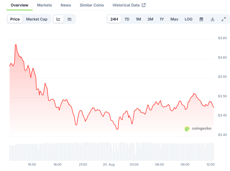
Task: Switch to line chart view icon
Action: click(x=58, y=19)
